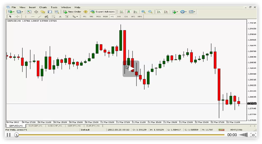Open the Profiles toolbar icon
Screen dimensions: 262x144
point(19,12)
